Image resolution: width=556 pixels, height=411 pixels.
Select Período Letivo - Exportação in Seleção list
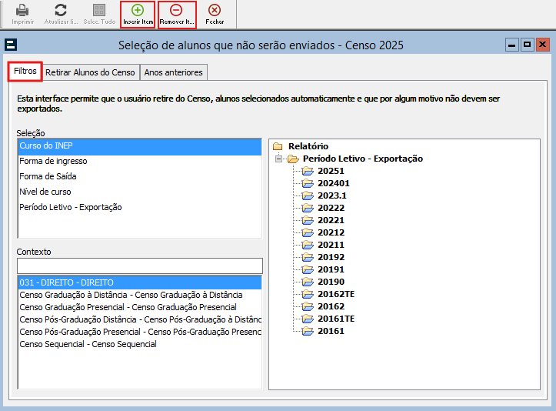pyautogui.click(x=140, y=207)
